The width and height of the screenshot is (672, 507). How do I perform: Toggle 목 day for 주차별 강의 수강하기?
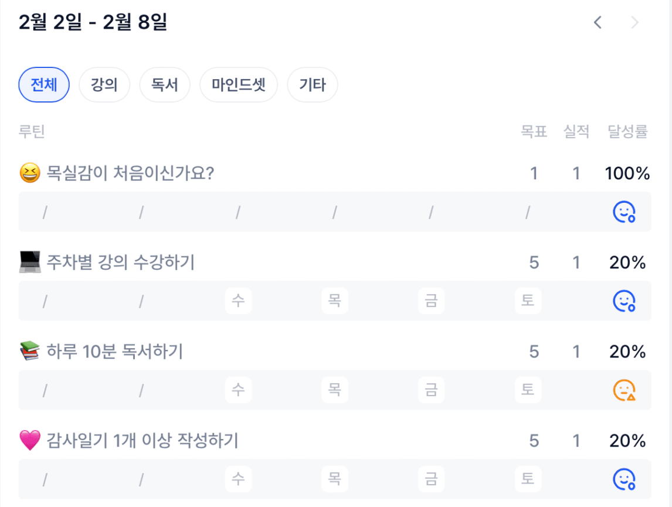click(334, 301)
